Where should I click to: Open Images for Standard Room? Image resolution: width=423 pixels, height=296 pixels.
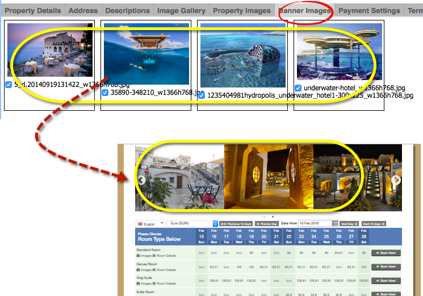pos(143,255)
